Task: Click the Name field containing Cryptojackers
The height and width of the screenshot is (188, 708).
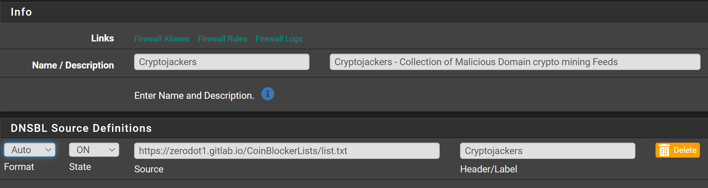Action: (x=221, y=62)
